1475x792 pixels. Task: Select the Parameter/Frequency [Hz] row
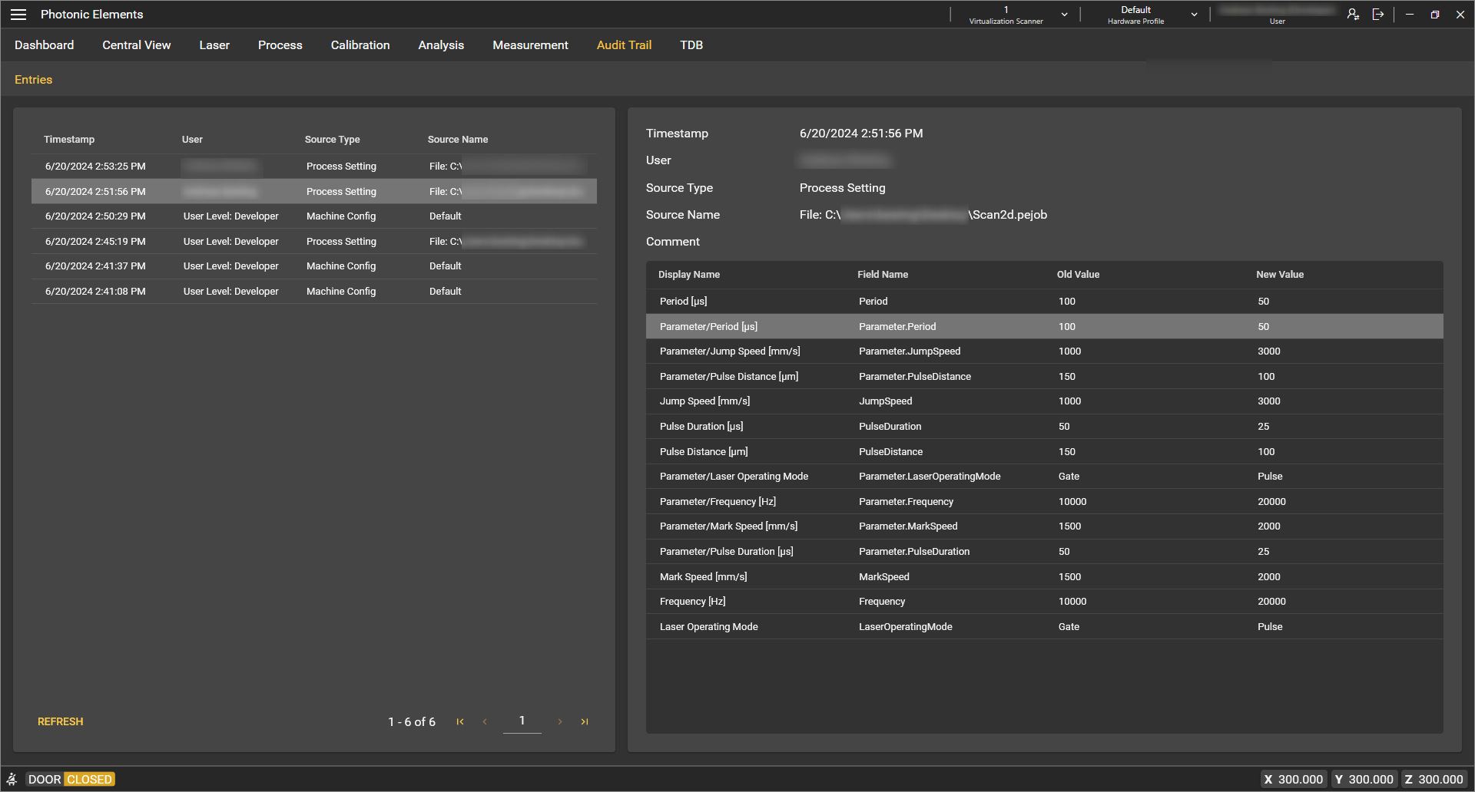tap(1045, 502)
